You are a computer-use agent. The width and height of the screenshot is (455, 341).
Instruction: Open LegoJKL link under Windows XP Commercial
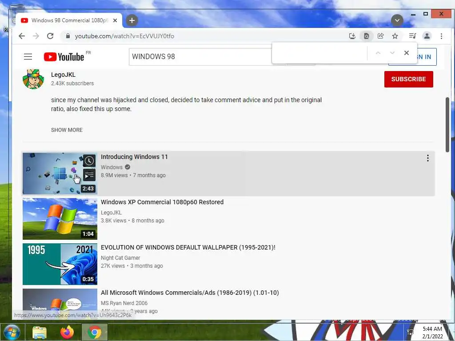tap(112, 213)
